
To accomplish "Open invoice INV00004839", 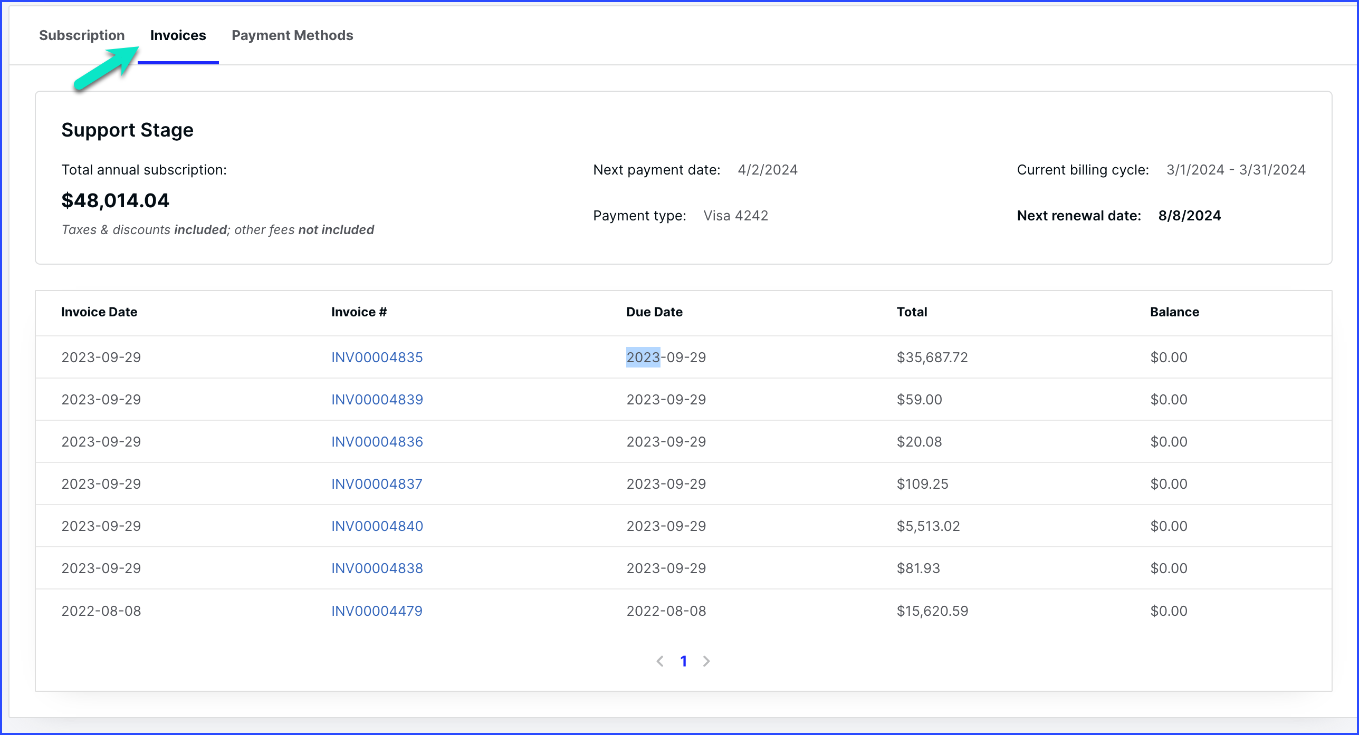I will [377, 400].
